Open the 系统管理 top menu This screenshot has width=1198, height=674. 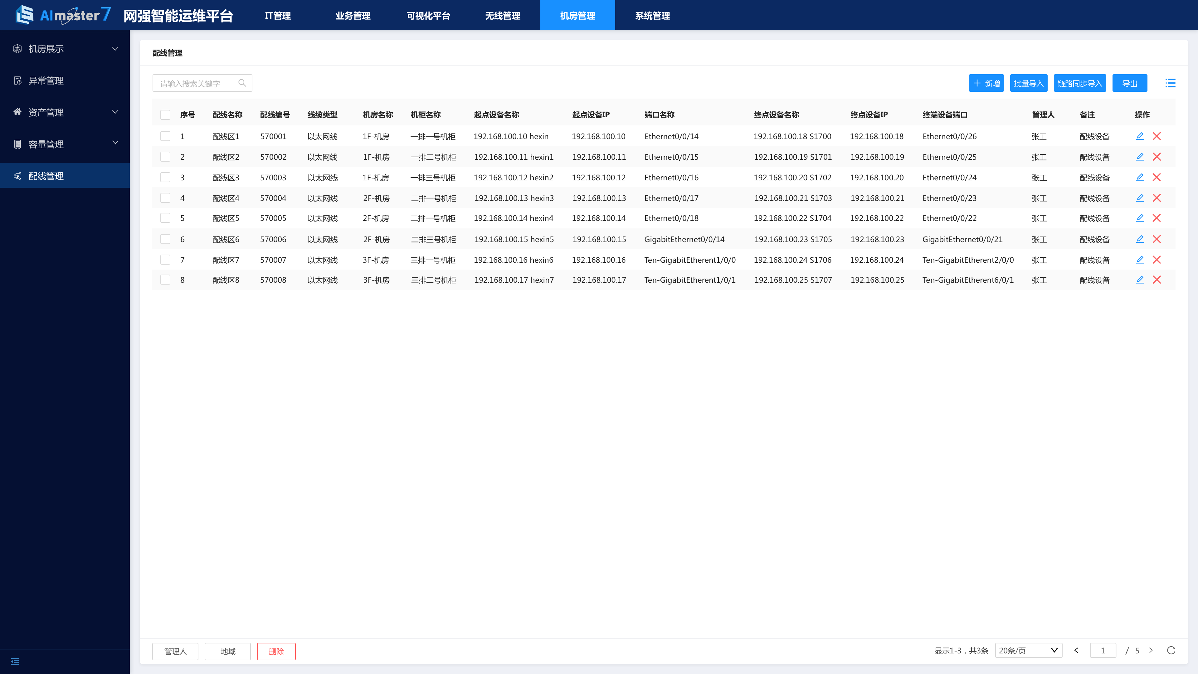[652, 15]
